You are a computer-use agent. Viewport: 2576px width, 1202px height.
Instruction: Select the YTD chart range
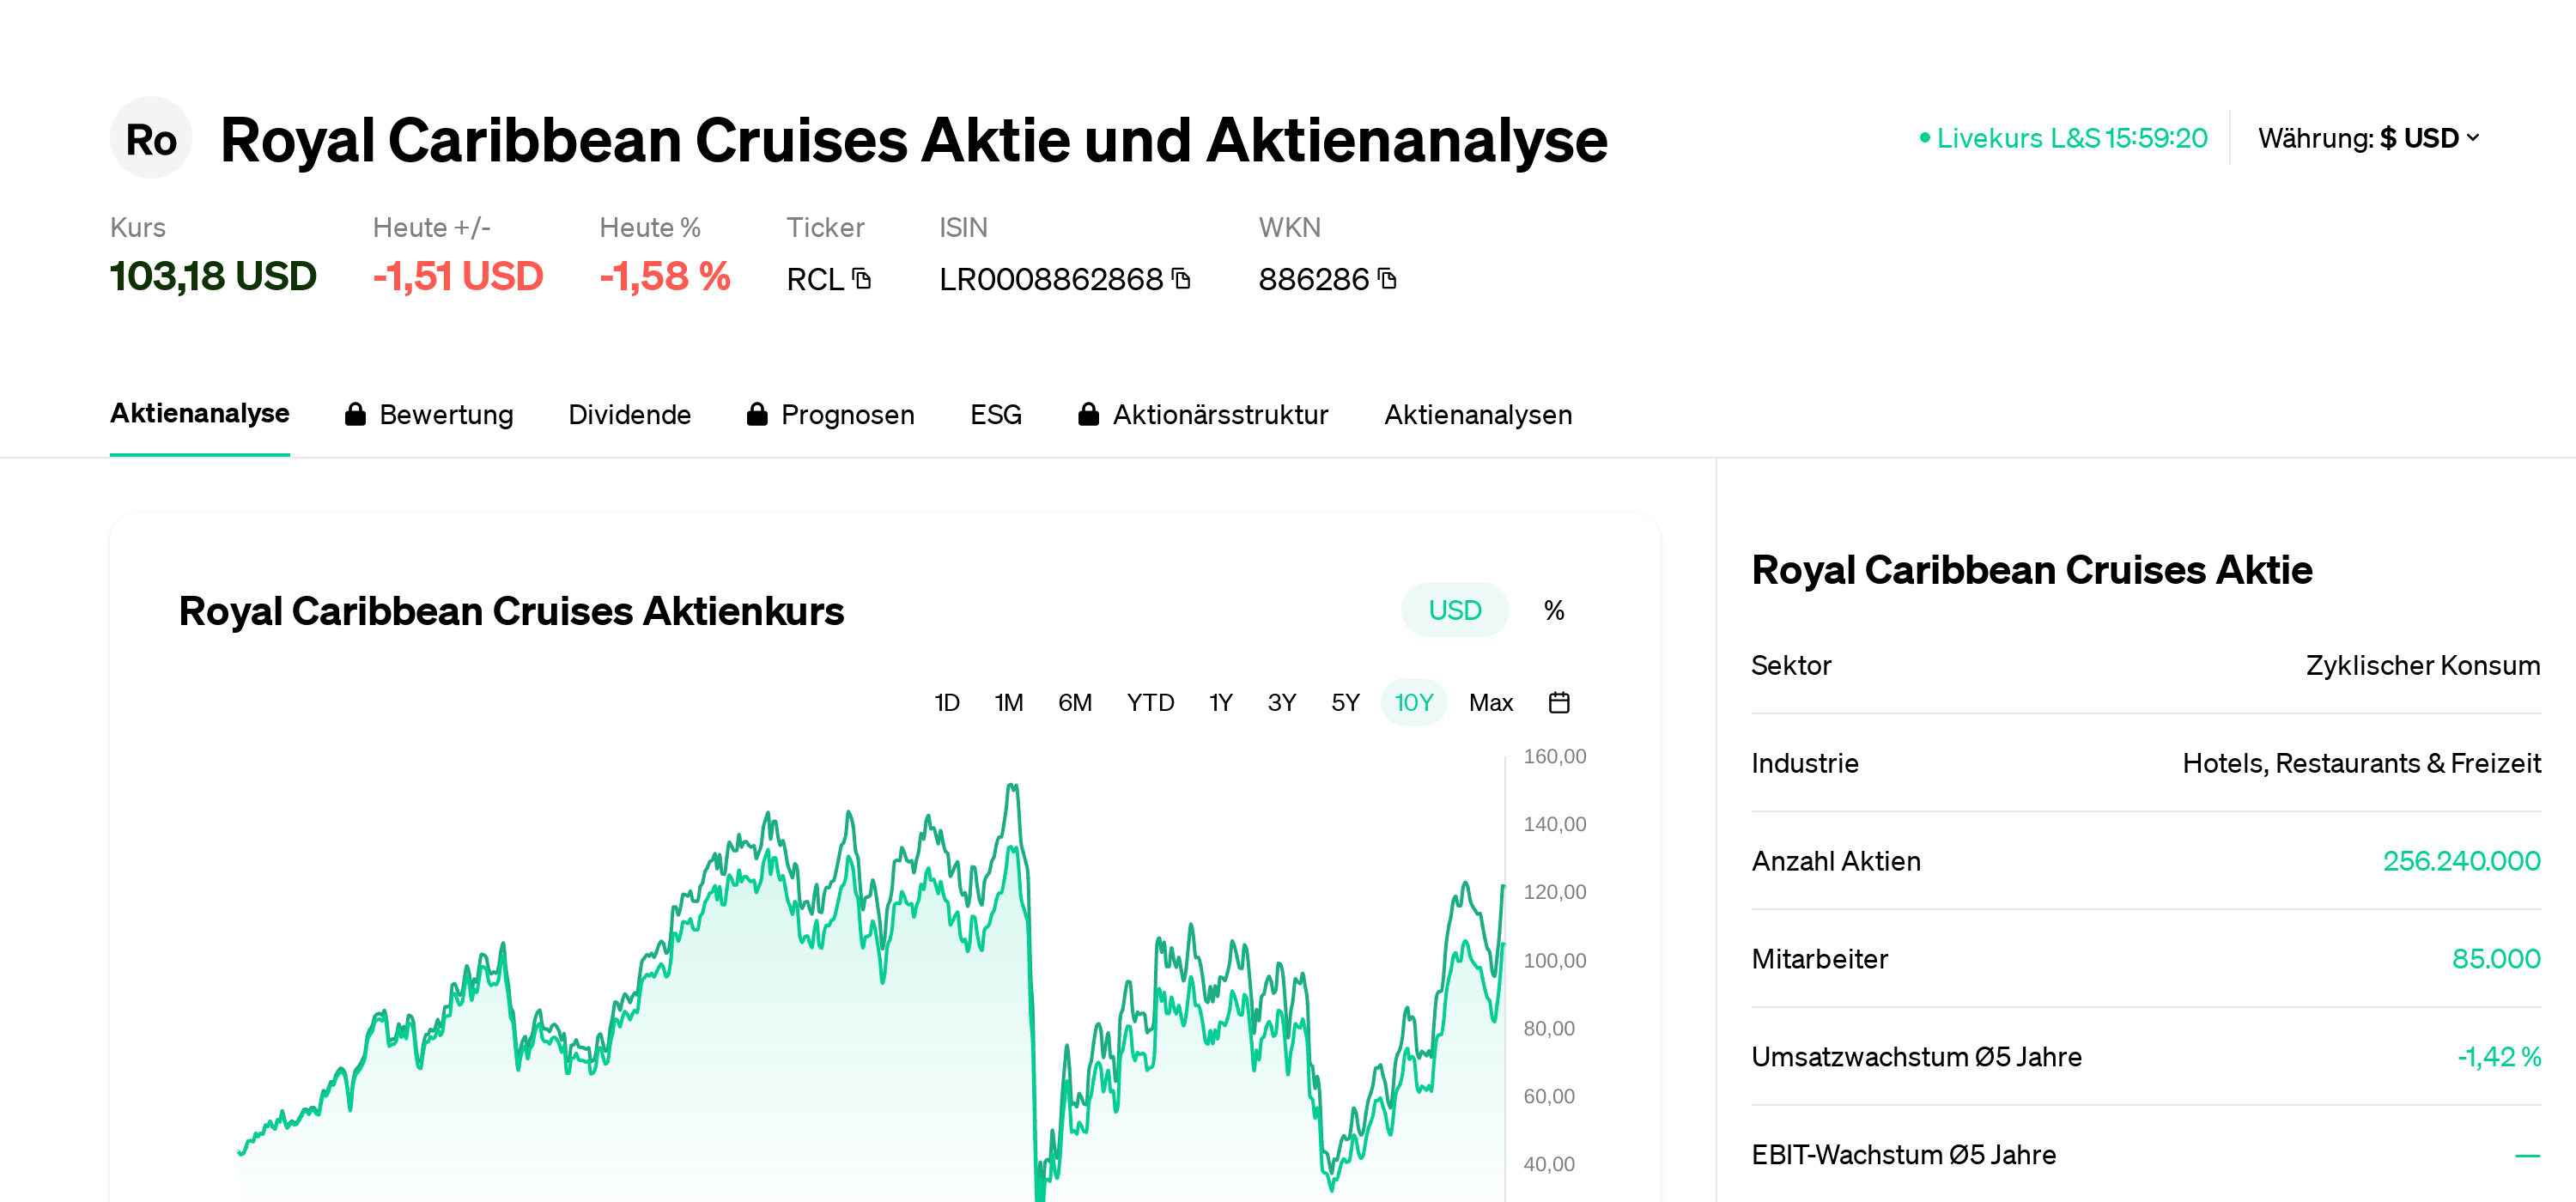pyautogui.click(x=1150, y=703)
